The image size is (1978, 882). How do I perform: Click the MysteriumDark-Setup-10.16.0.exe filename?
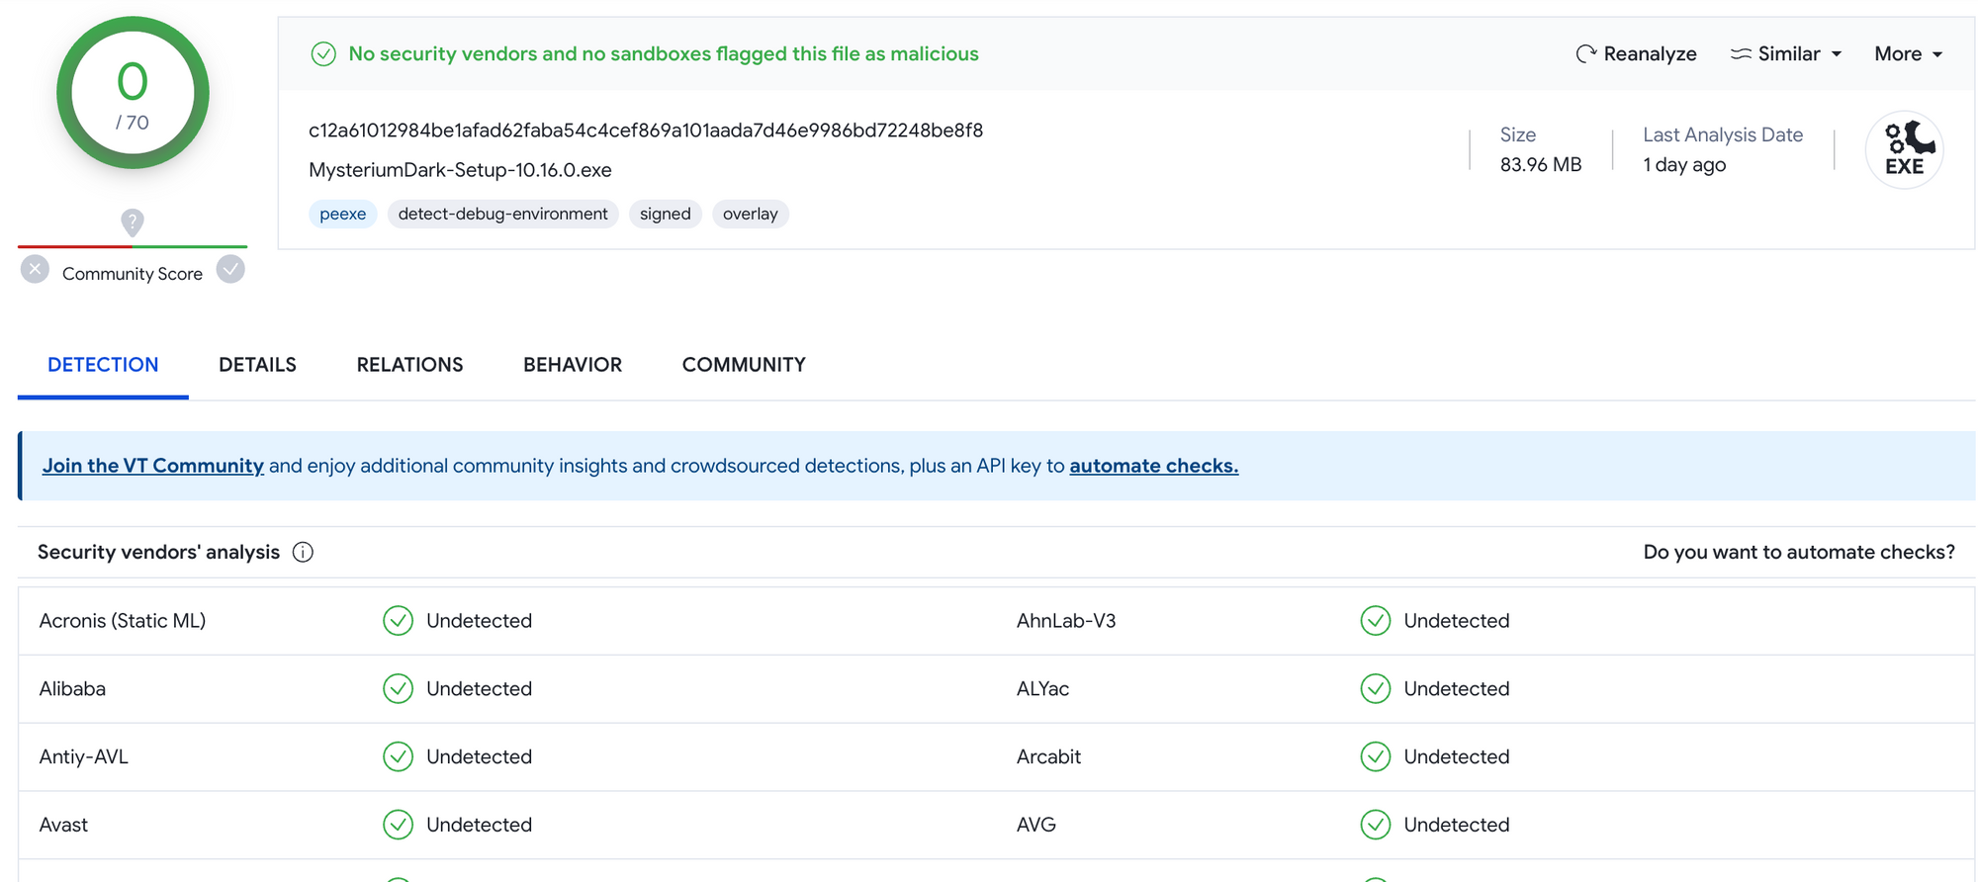click(460, 170)
